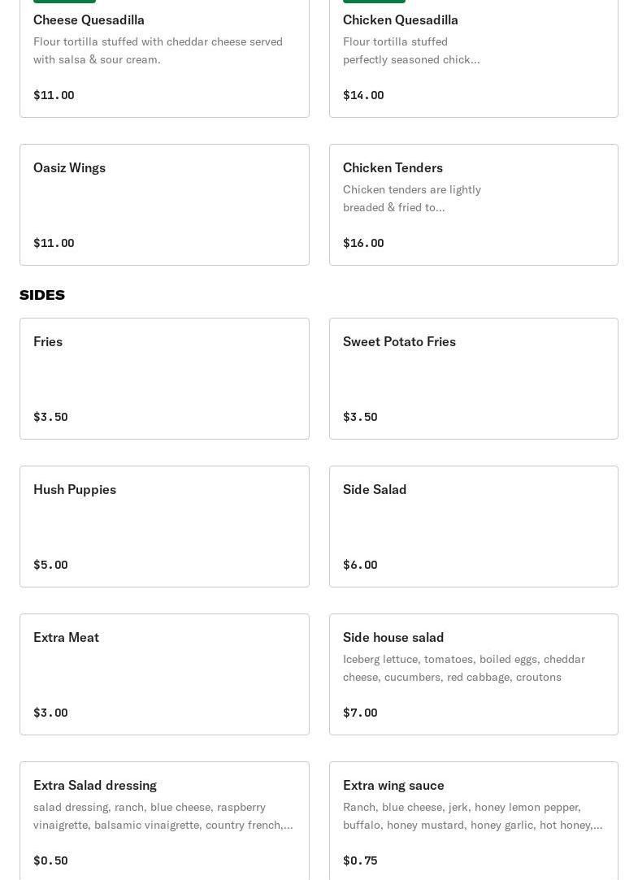The image size is (638, 880).
Task: Click the Side house salad ingredients description
Action: click(x=463, y=668)
